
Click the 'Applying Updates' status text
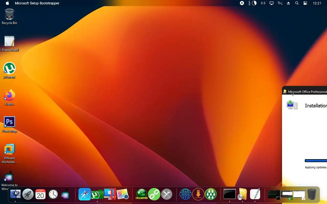pyautogui.click(x=316, y=167)
